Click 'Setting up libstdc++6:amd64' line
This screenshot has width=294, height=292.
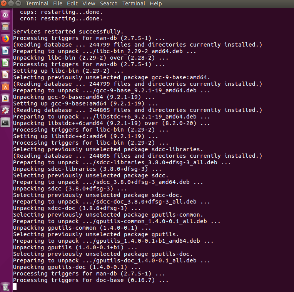click(85, 136)
